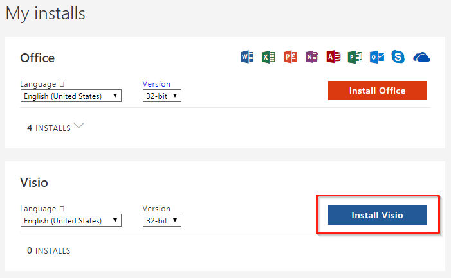The width and height of the screenshot is (451, 278).
Task: Click the Visio section heading
Action: pyautogui.click(x=34, y=182)
